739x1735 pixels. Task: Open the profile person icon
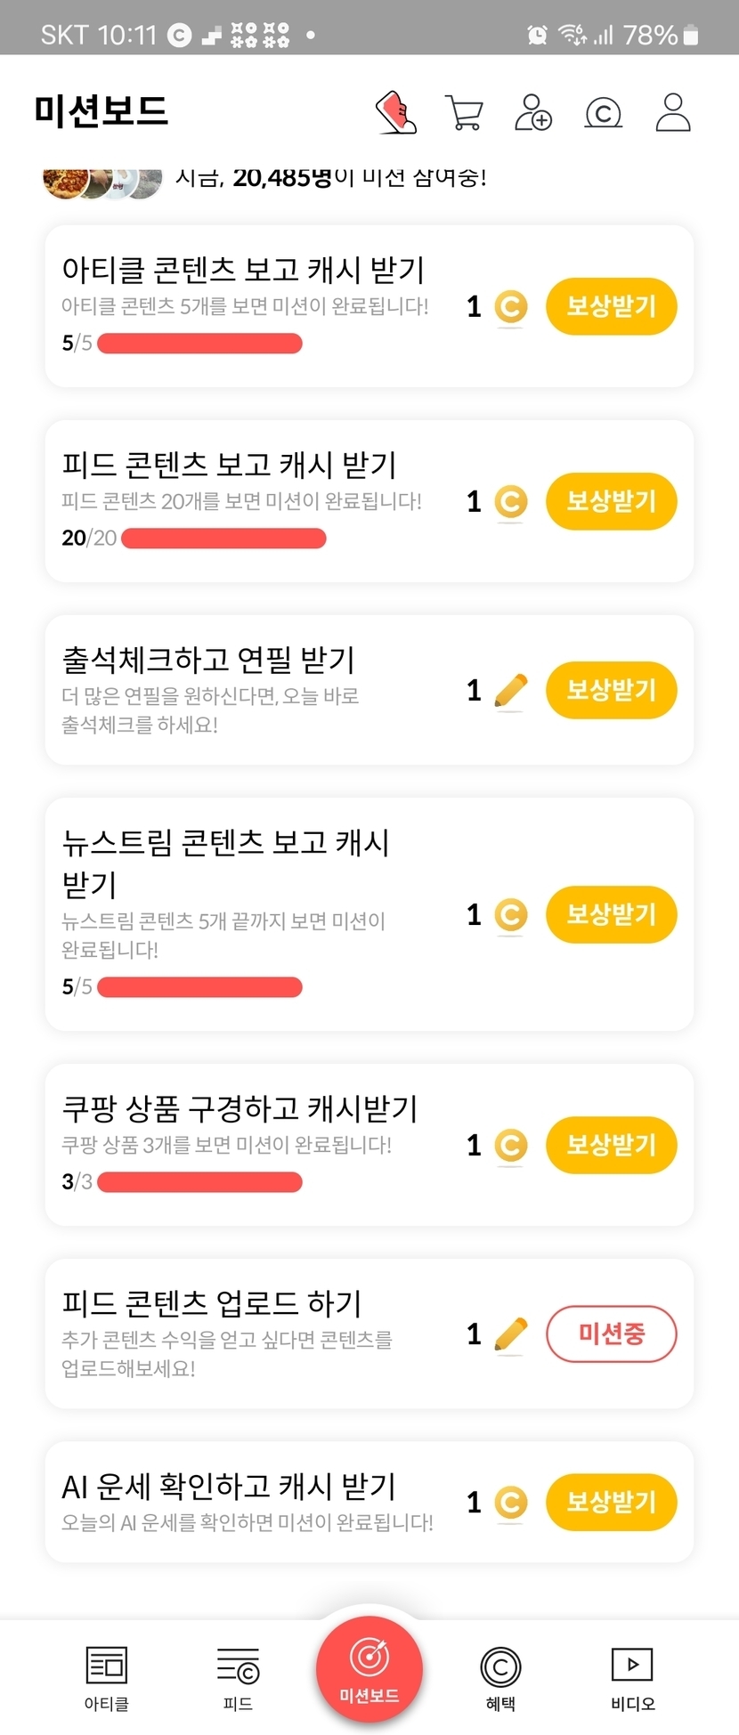673,113
